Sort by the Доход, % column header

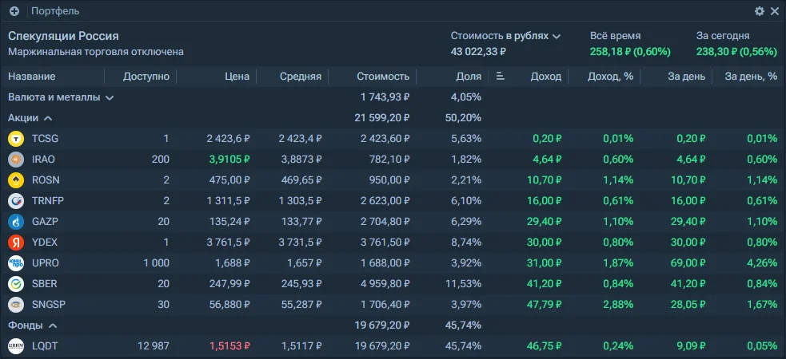pyautogui.click(x=611, y=77)
